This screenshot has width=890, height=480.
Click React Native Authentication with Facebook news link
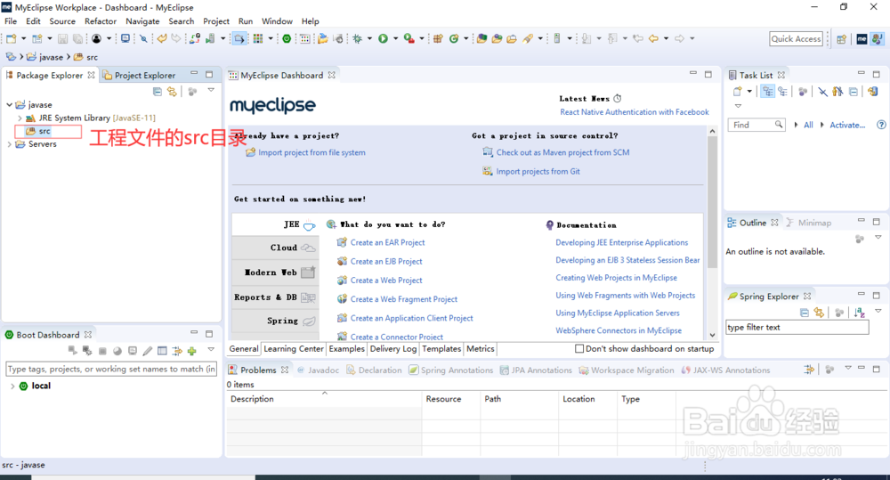pos(634,112)
